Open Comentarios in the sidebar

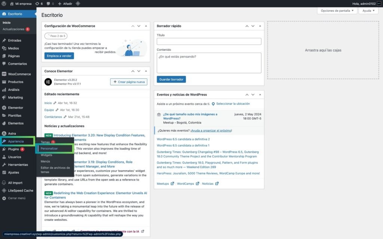[x=18, y=64]
